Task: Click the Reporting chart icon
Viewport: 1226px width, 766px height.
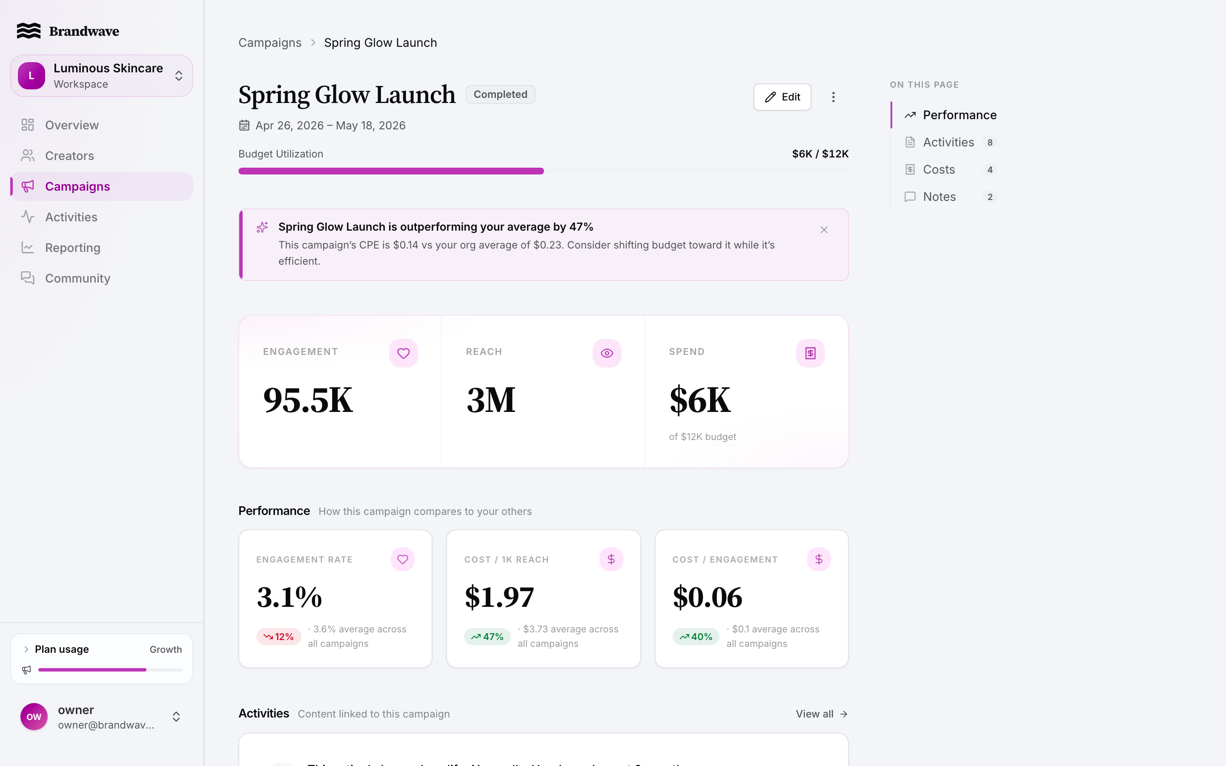Action: (27, 248)
